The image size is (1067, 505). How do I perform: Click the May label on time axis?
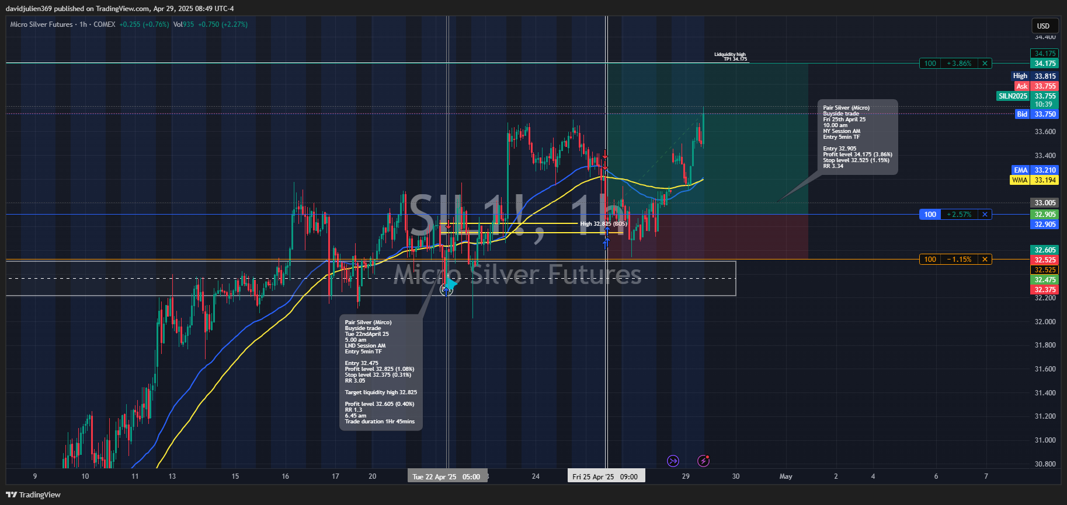click(x=786, y=476)
